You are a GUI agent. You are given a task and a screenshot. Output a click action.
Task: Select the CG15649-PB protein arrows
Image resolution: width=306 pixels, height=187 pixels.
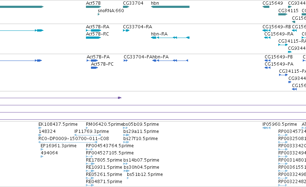coord(268,61)
